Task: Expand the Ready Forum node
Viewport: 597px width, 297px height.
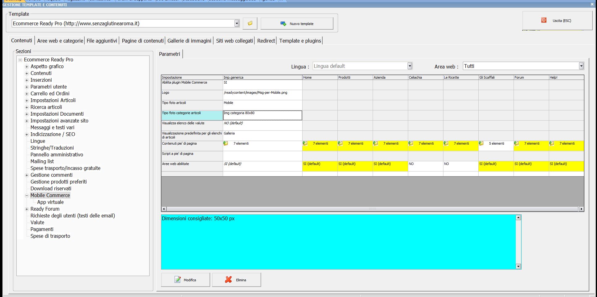Action: coord(27,209)
